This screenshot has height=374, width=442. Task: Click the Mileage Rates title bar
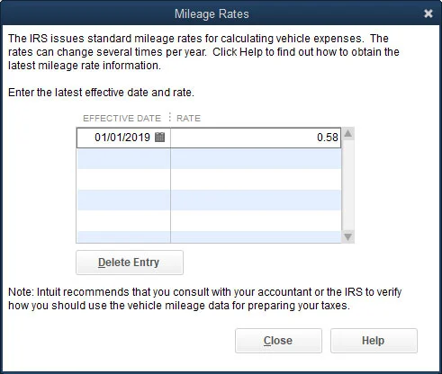click(x=212, y=13)
